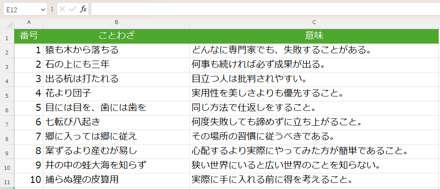
Task: Select the cell with 目立つ人は批判されやすい。
Action: pos(314,79)
